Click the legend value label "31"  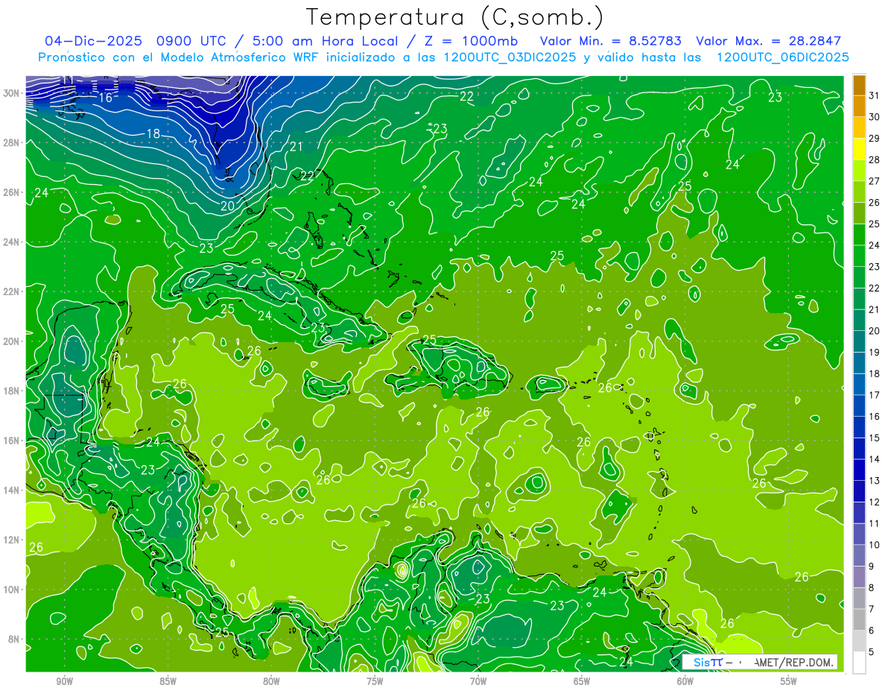click(x=875, y=95)
